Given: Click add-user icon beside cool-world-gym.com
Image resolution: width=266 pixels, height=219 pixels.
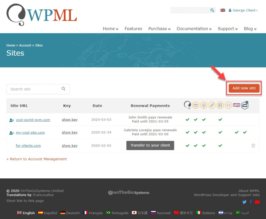Looking at the screenshot, I should 11,120.
